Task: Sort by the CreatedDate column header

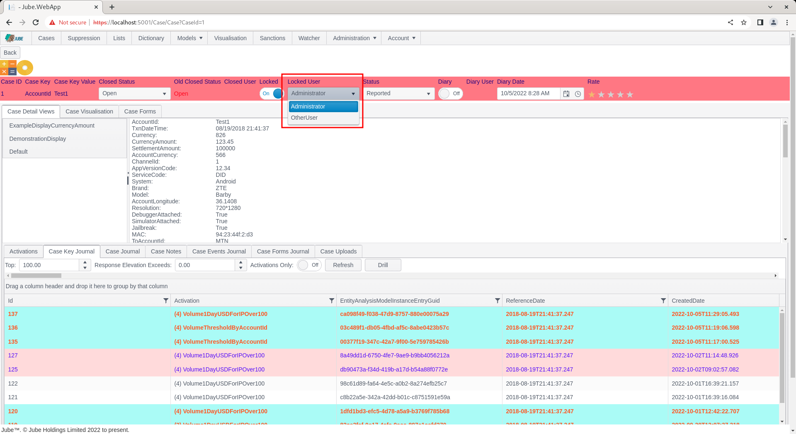Action: (688, 301)
